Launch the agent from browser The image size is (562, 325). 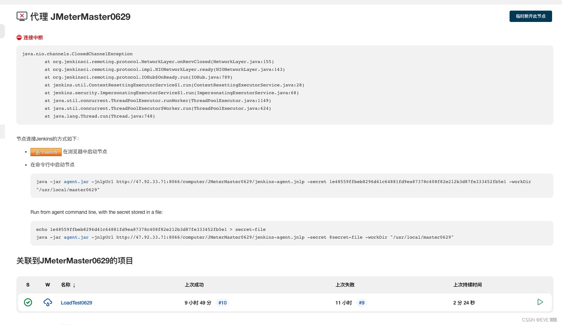(x=46, y=152)
